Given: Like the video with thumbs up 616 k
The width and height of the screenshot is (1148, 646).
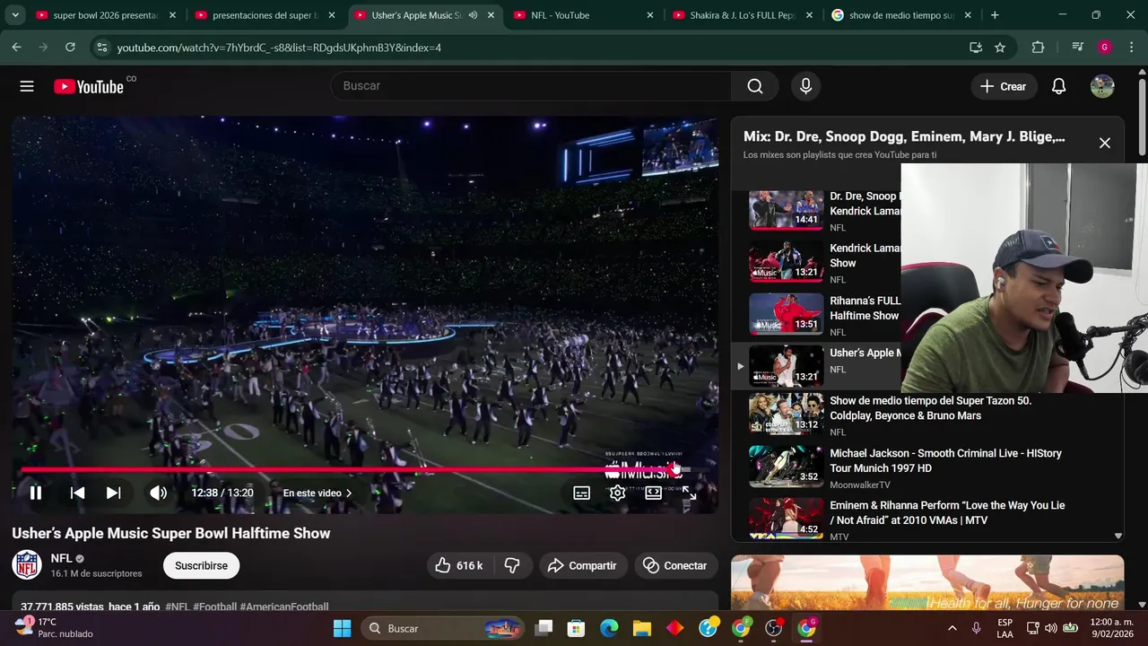Looking at the screenshot, I should click(459, 565).
